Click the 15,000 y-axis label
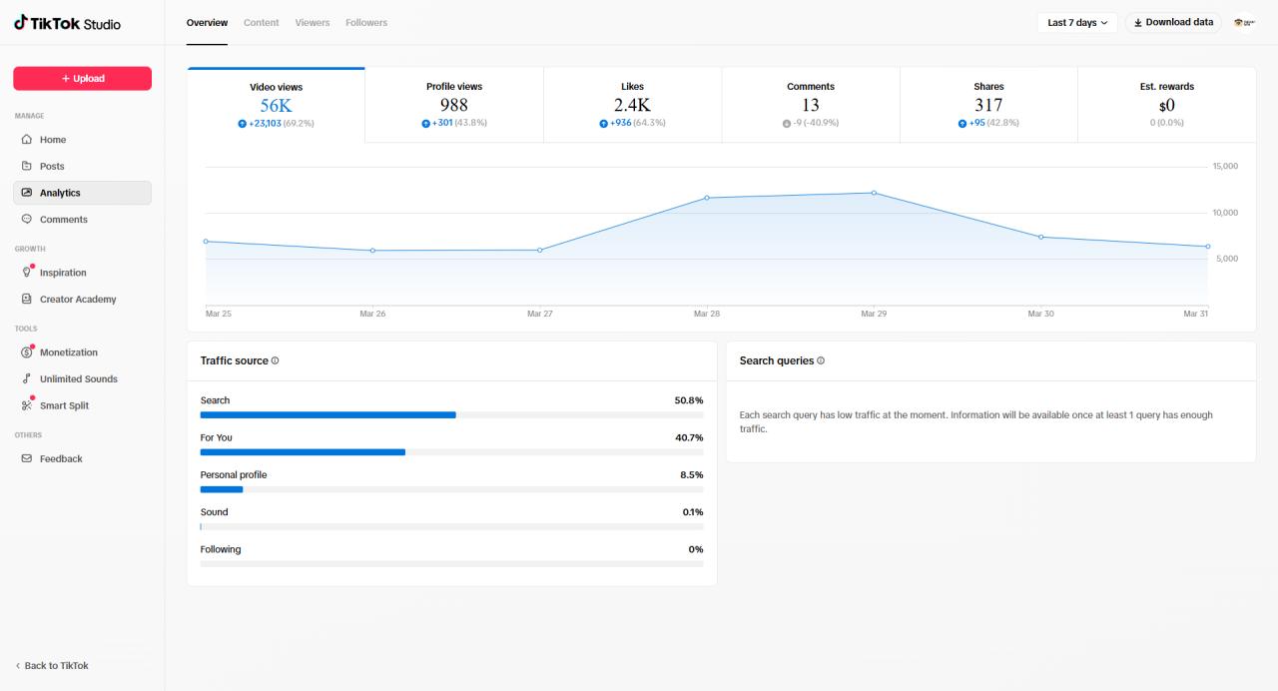This screenshot has width=1278, height=691. [x=1225, y=166]
